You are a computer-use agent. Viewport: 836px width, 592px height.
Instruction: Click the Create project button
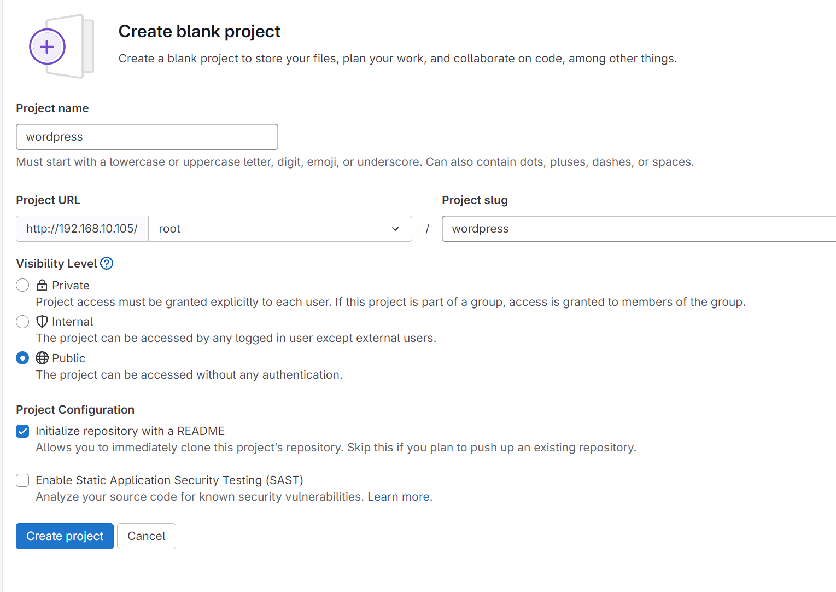tap(65, 536)
